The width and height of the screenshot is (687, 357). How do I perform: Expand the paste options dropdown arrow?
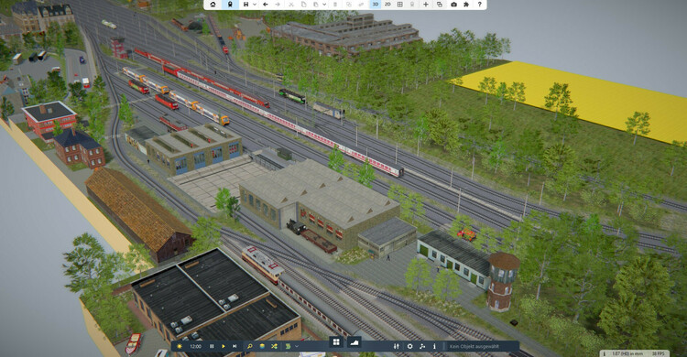coord(324,5)
